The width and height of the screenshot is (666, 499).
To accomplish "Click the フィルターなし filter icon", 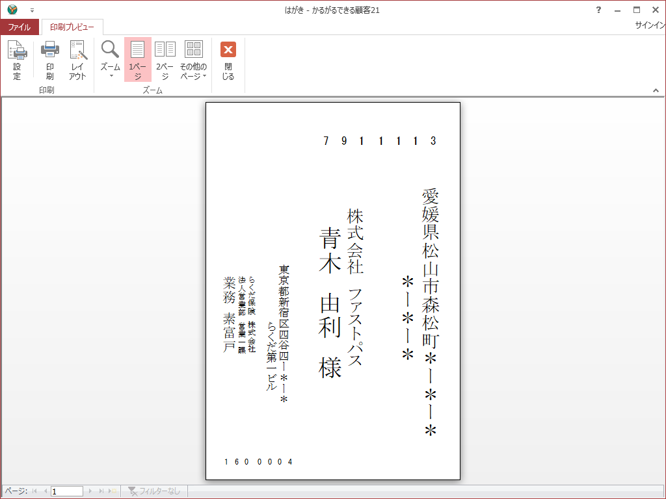I will coord(132,491).
